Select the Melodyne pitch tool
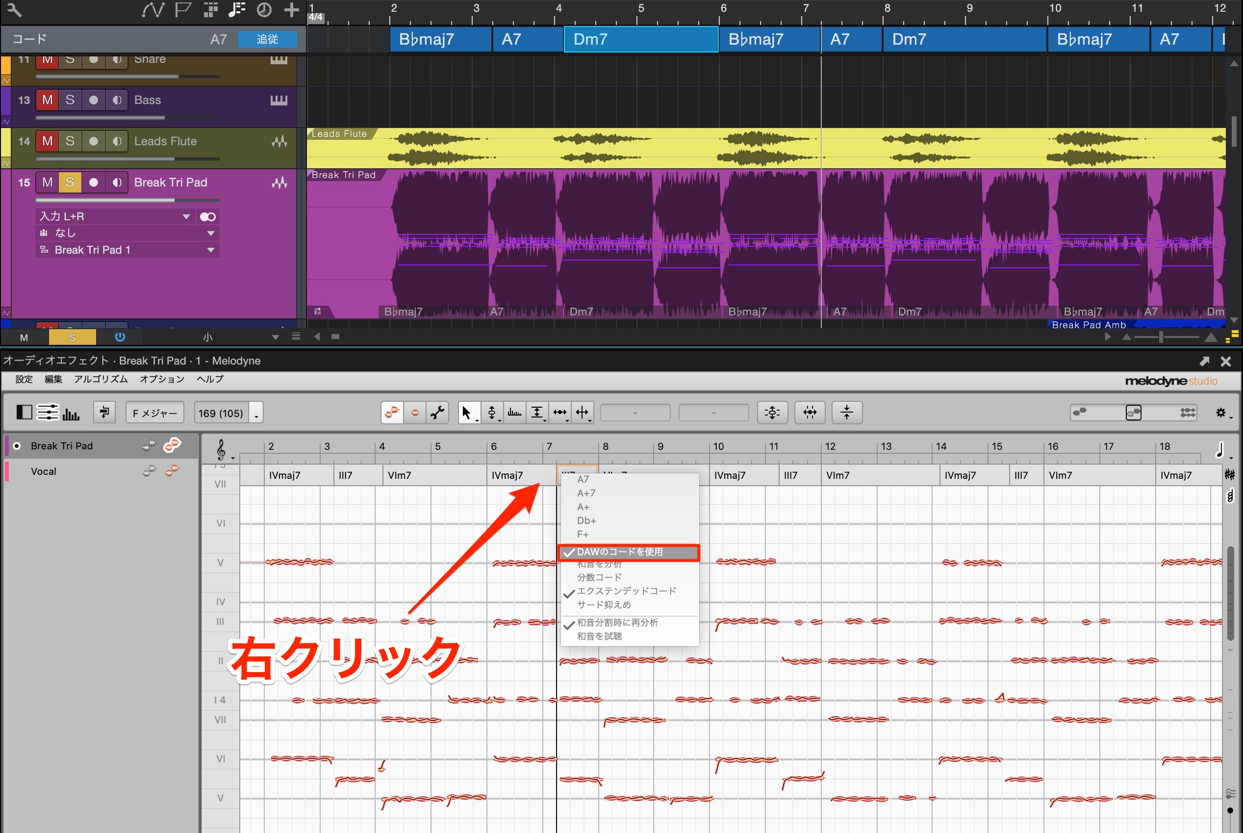This screenshot has width=1243, height=833. 492,412
